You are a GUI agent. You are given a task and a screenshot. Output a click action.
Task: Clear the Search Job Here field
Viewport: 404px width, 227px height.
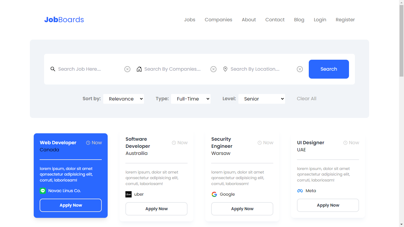tap(127, 69)
